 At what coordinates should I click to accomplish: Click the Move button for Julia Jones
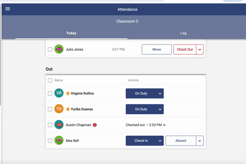(x=157, y=49)
